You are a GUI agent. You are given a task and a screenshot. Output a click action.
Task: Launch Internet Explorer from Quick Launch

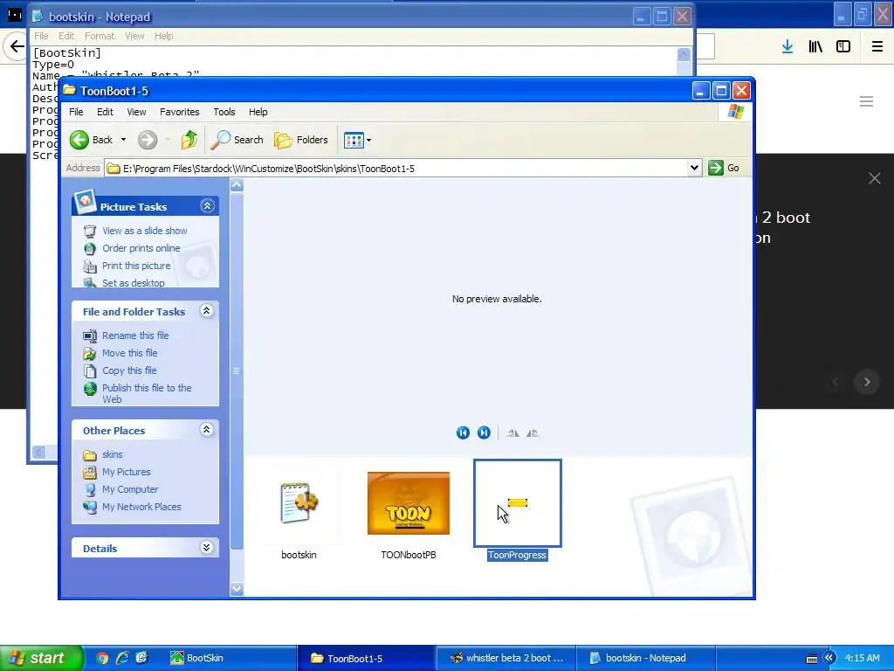pos(122,658)
